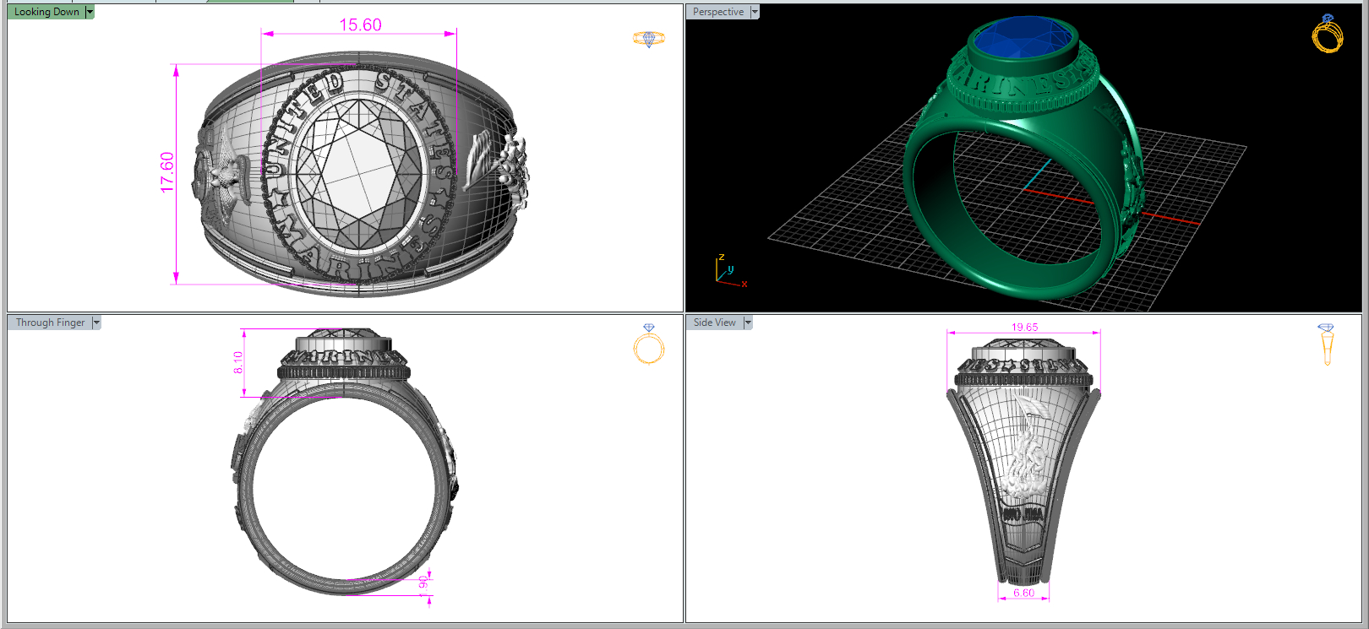
Task: Click the 6.60 dimension in Side View
Action: point(1023,593)
